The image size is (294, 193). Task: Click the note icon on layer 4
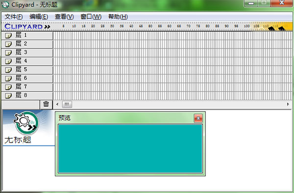coord(8,61)
